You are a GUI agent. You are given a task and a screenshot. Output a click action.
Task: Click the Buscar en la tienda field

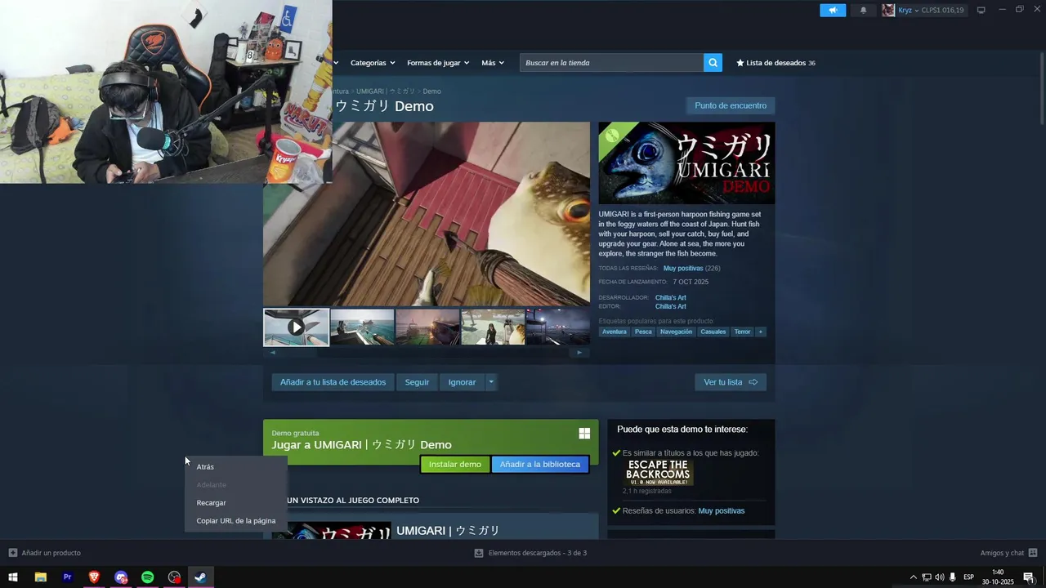click(612, 63)
